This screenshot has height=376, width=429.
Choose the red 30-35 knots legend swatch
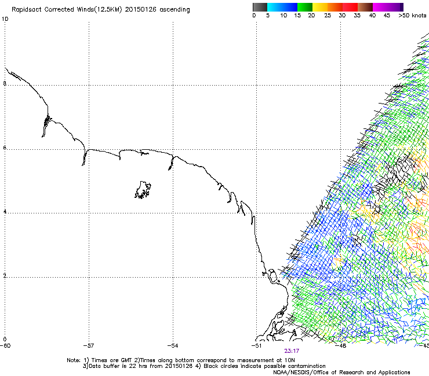(350, 7)
